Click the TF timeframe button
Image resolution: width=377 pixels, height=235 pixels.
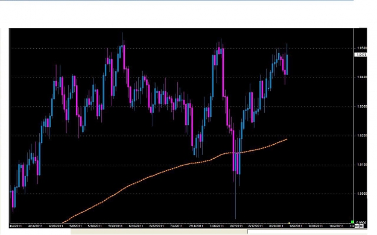361,226
